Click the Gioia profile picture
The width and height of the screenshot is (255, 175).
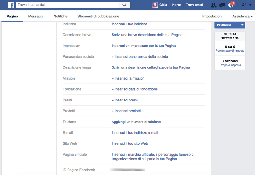click(x=155, y=5)
